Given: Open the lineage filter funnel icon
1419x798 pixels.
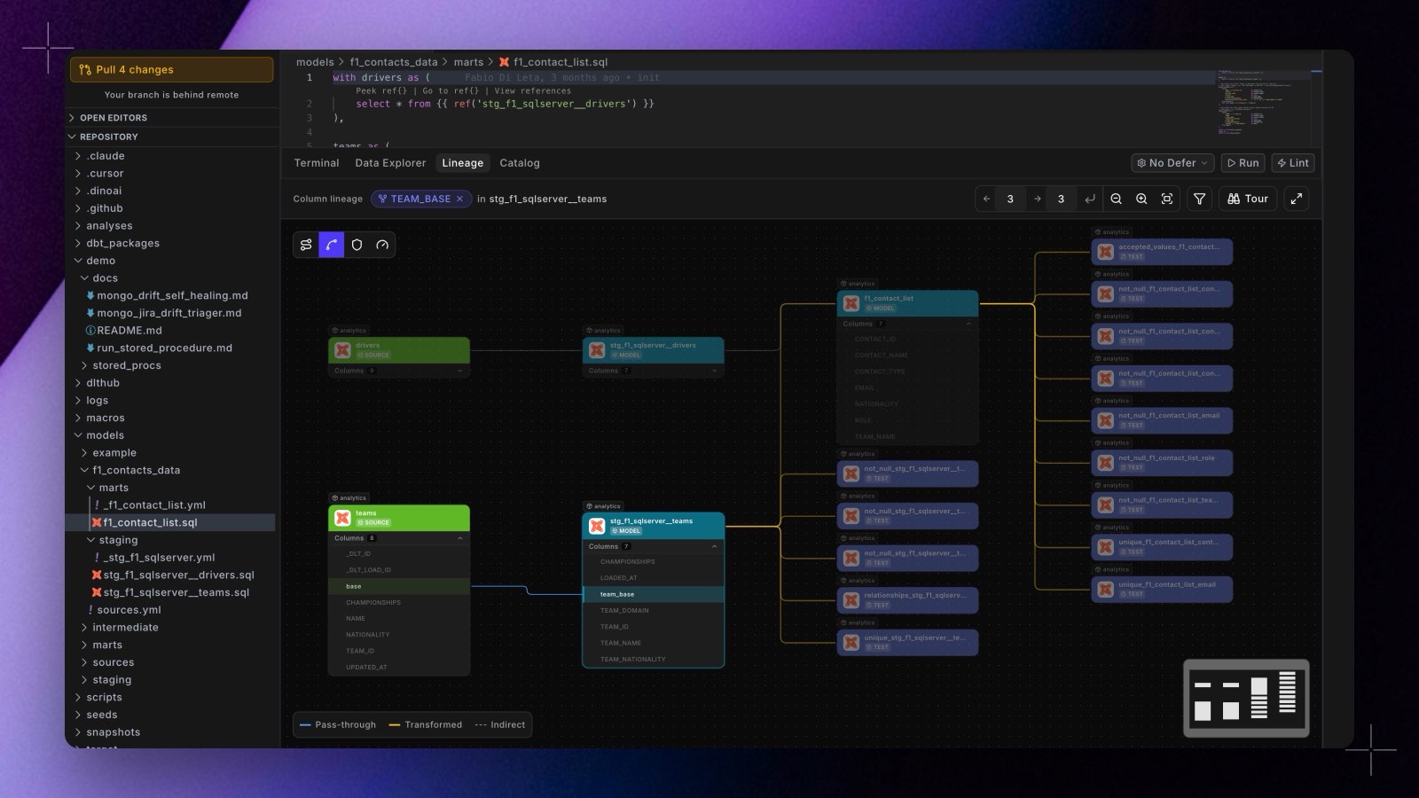Looking at the screenshot, I should 1199,199.
